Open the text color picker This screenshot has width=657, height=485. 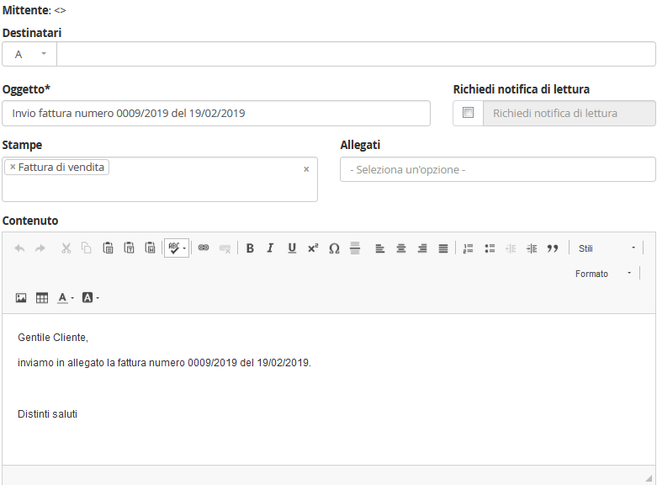point(66,298)
